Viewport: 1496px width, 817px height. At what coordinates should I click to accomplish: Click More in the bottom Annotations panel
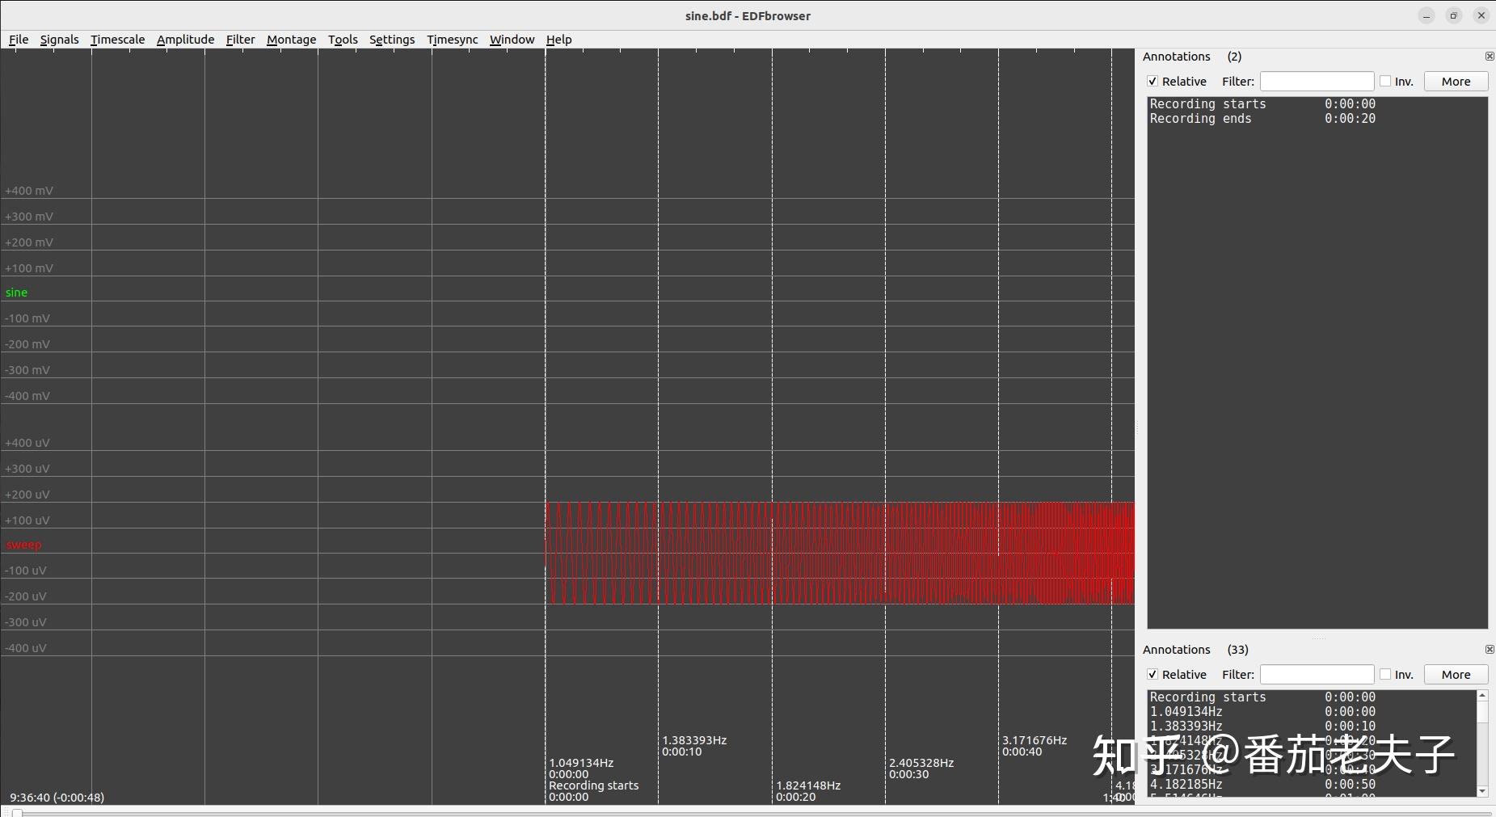coord(1455,674)
